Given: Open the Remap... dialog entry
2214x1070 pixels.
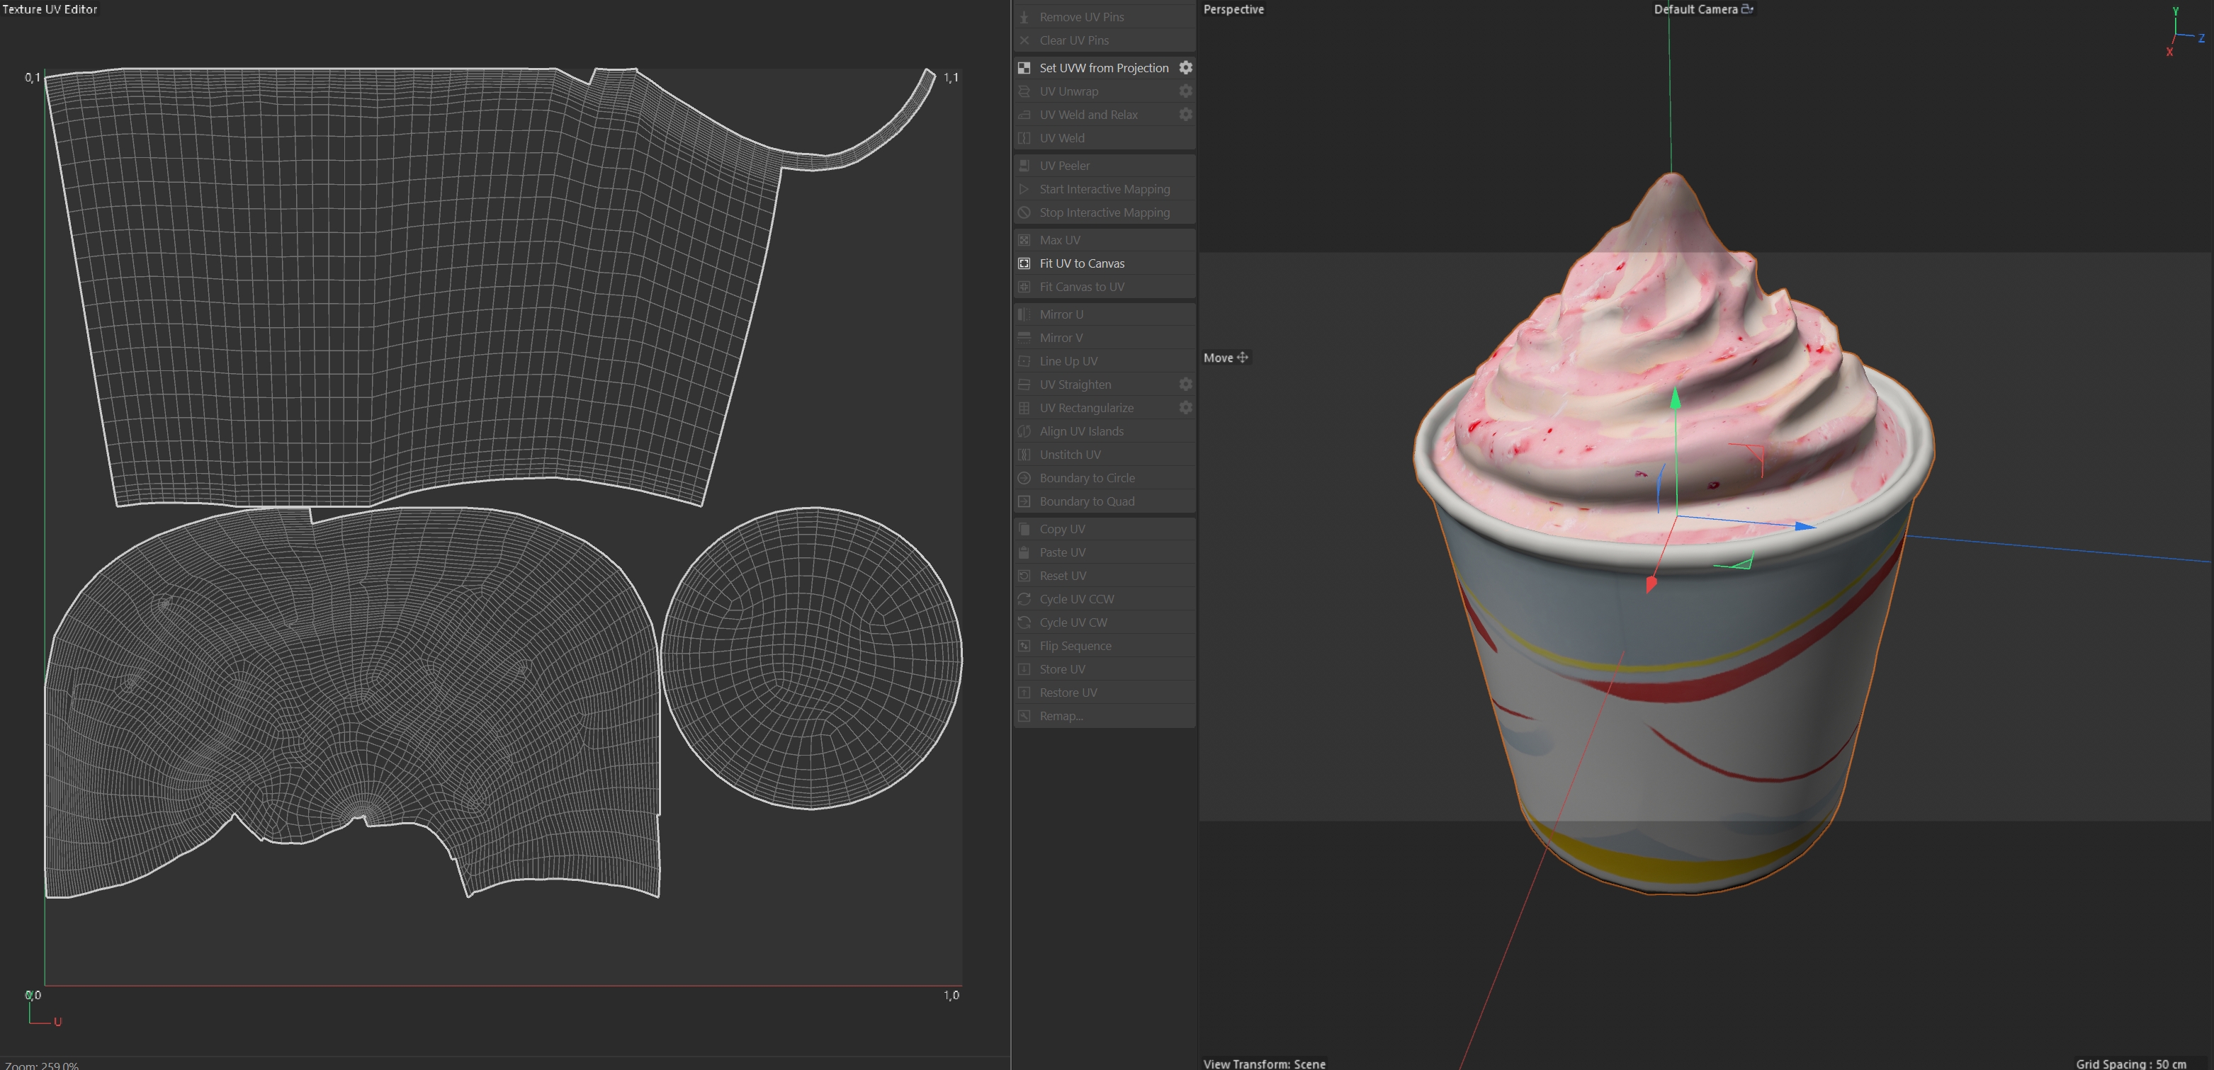Looking at the screenshot, I should click(x=1061, y=715).
